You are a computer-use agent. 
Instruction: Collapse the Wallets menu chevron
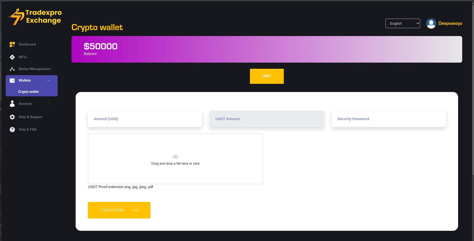[48, 81]
